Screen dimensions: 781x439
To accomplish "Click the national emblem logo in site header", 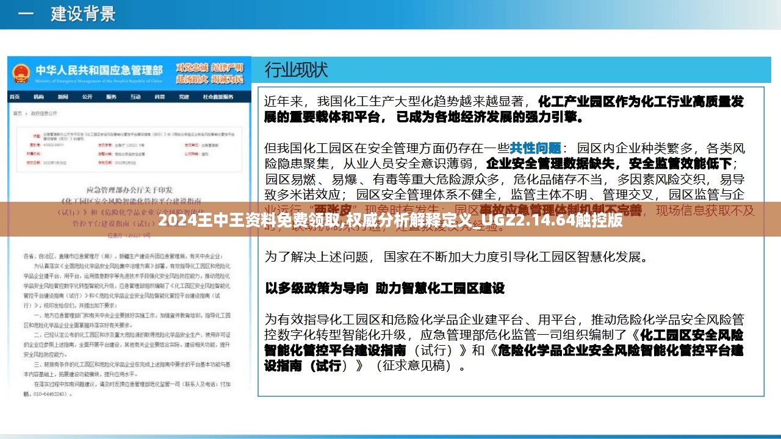I will pos(21,74).
